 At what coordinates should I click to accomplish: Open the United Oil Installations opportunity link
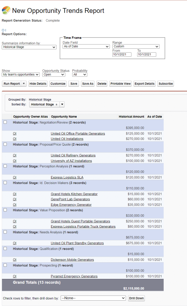(67, 139)
